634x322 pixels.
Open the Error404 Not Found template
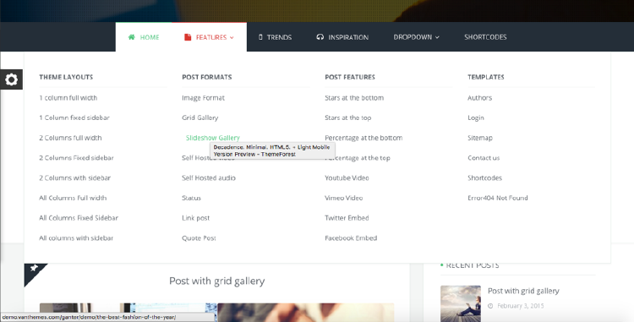coord(498,198)
